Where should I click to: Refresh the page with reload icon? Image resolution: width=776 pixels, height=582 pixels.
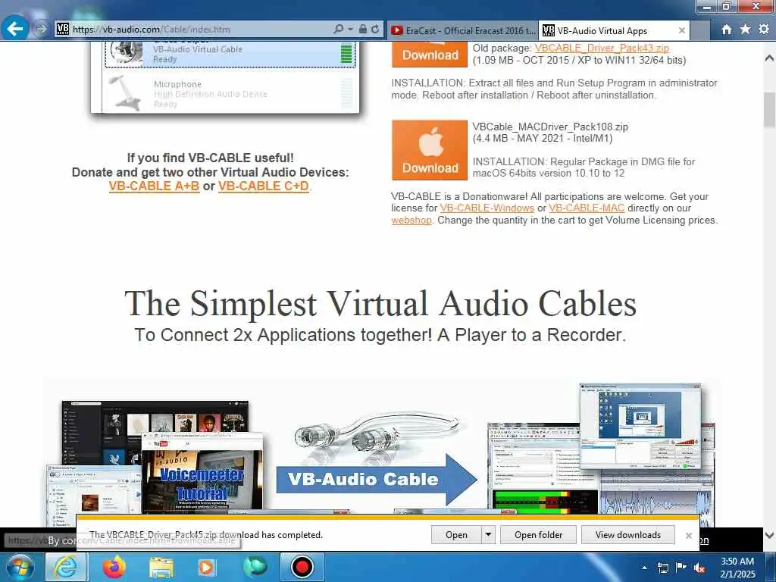[375, 30]
